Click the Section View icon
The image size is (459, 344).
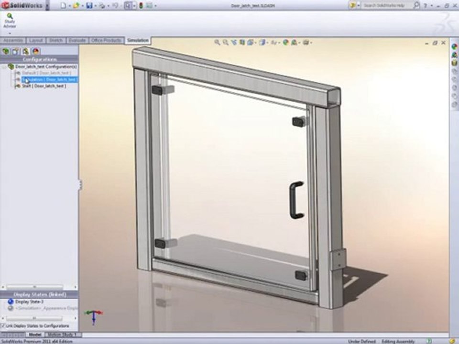point(242,43)
